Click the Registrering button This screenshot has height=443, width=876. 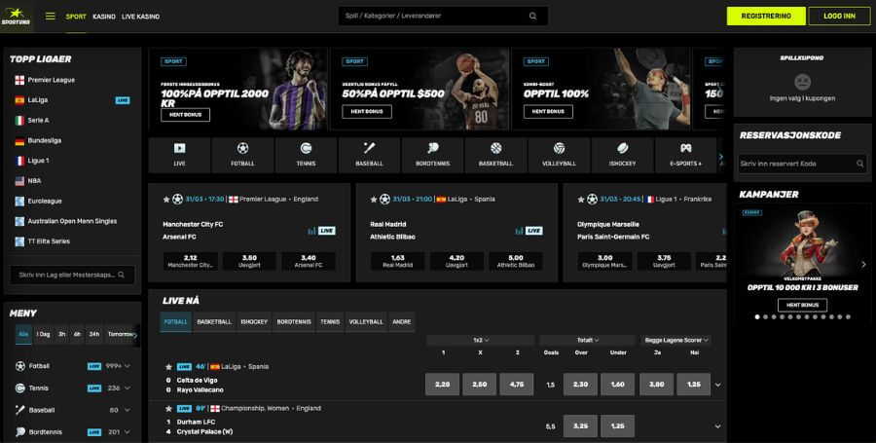point(766,17)
